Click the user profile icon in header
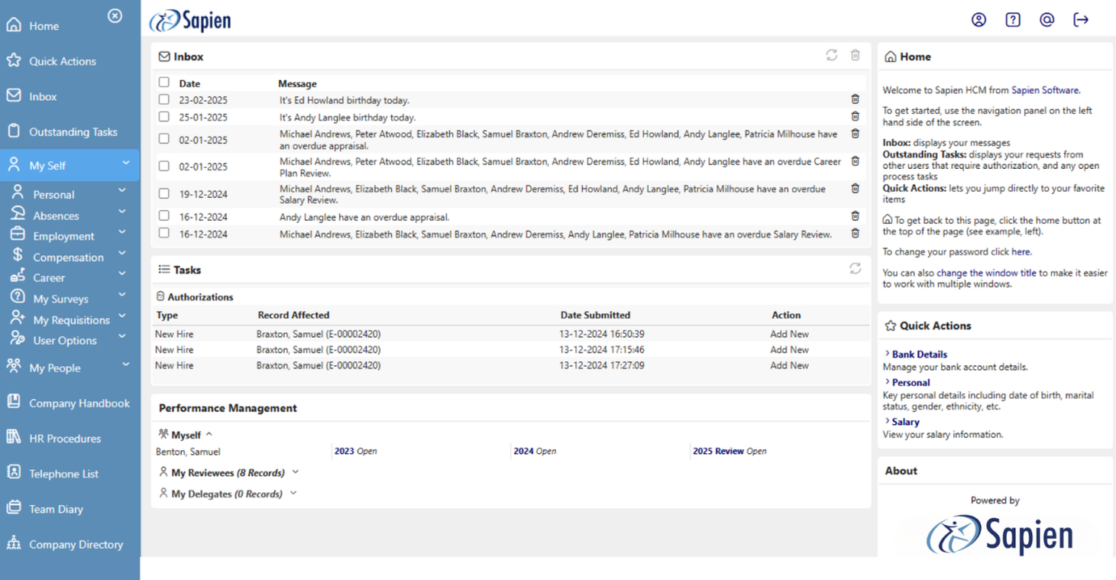The height and width of the screenshot is (580, 1116). coord(979,20)
